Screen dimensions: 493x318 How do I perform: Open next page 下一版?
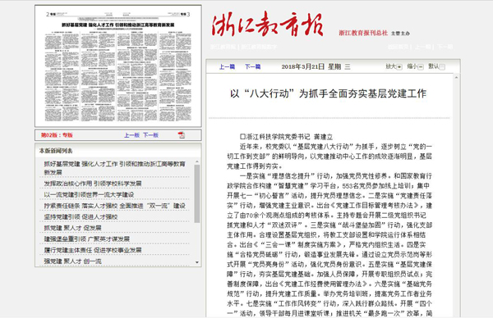150,135
